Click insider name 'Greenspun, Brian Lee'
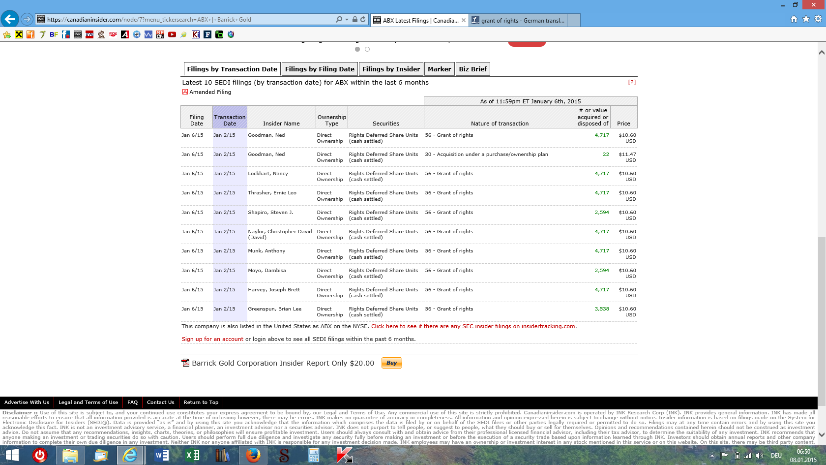826x465 pixels. point(275,309)
